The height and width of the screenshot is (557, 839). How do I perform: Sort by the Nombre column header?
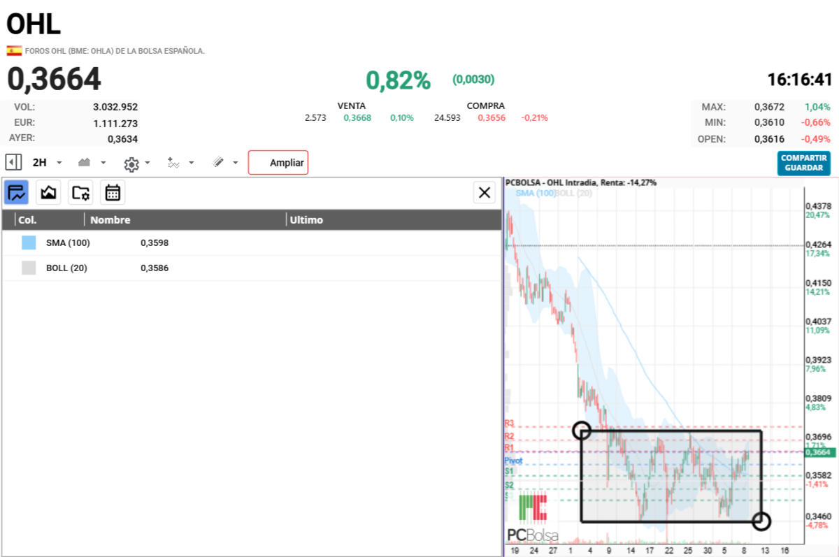click(110, 220)
